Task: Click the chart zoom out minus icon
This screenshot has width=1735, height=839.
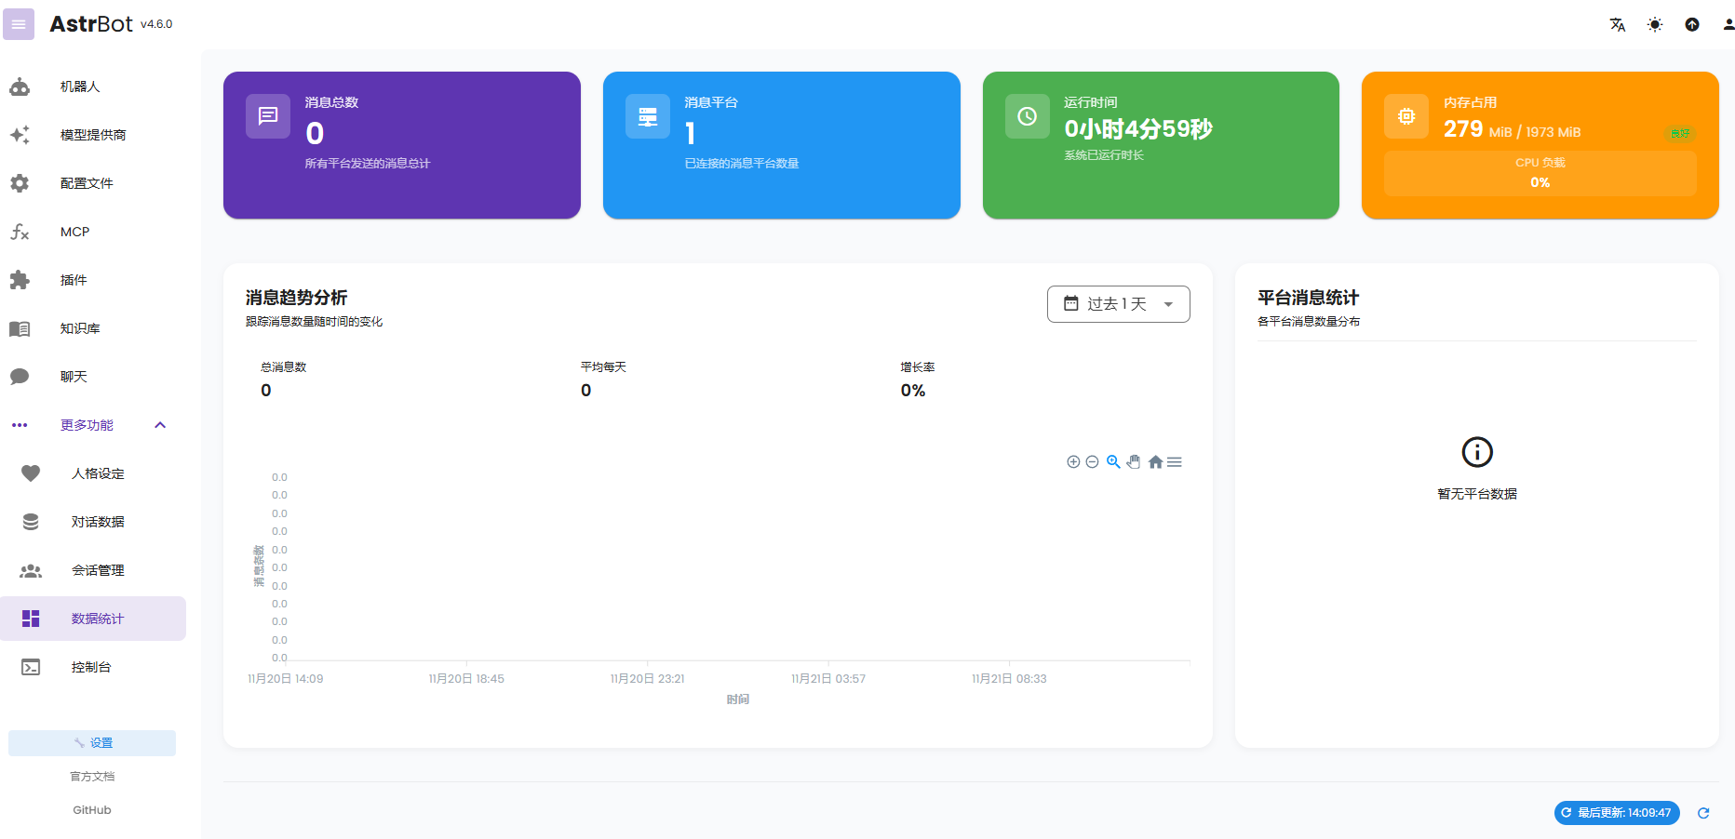Action: pos(1093,462)
